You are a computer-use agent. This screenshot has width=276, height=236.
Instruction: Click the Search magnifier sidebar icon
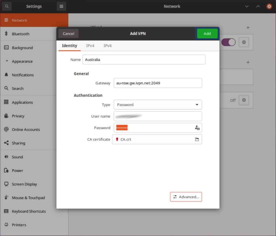click(6, 88)
